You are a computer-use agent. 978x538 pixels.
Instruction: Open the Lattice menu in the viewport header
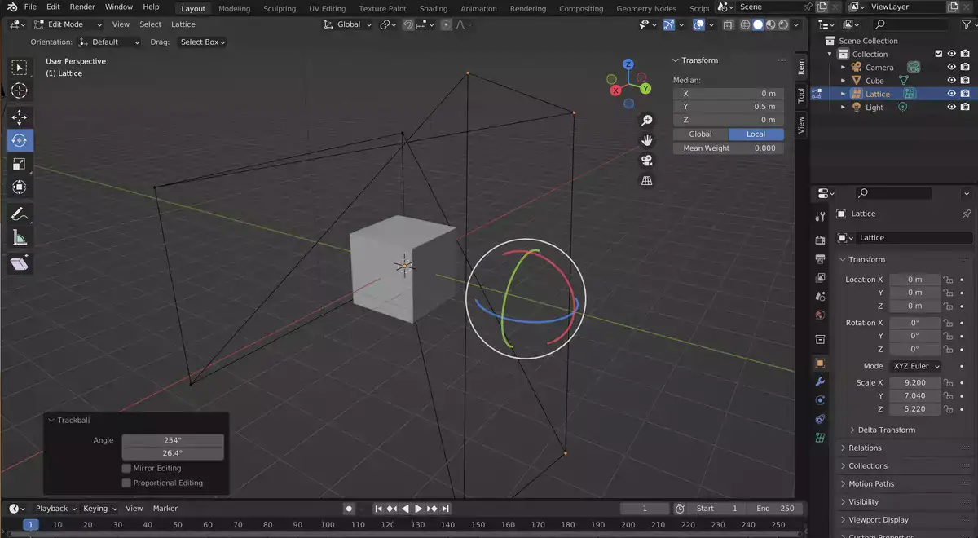pos(183,24)
